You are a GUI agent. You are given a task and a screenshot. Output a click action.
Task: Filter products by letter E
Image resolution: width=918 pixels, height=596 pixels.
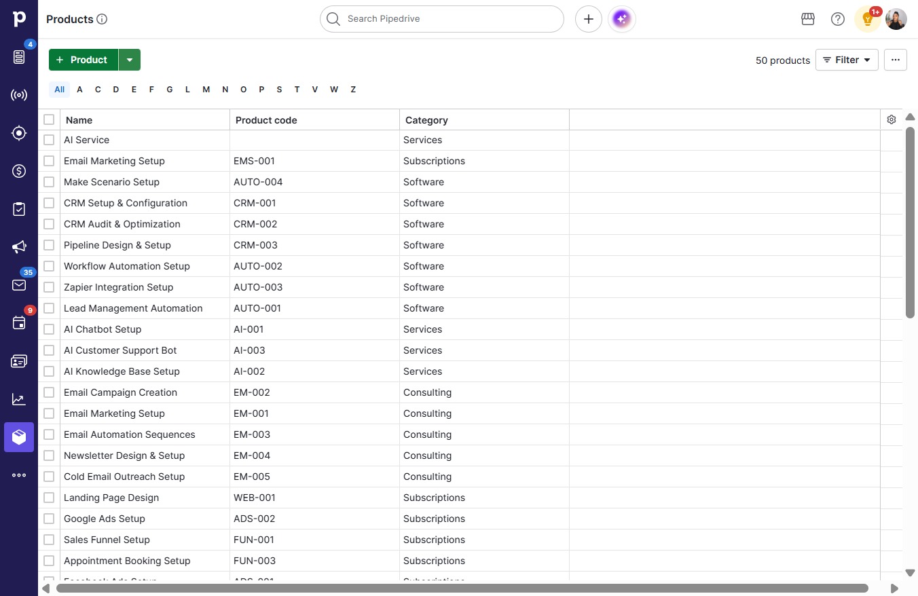[134, 90]
